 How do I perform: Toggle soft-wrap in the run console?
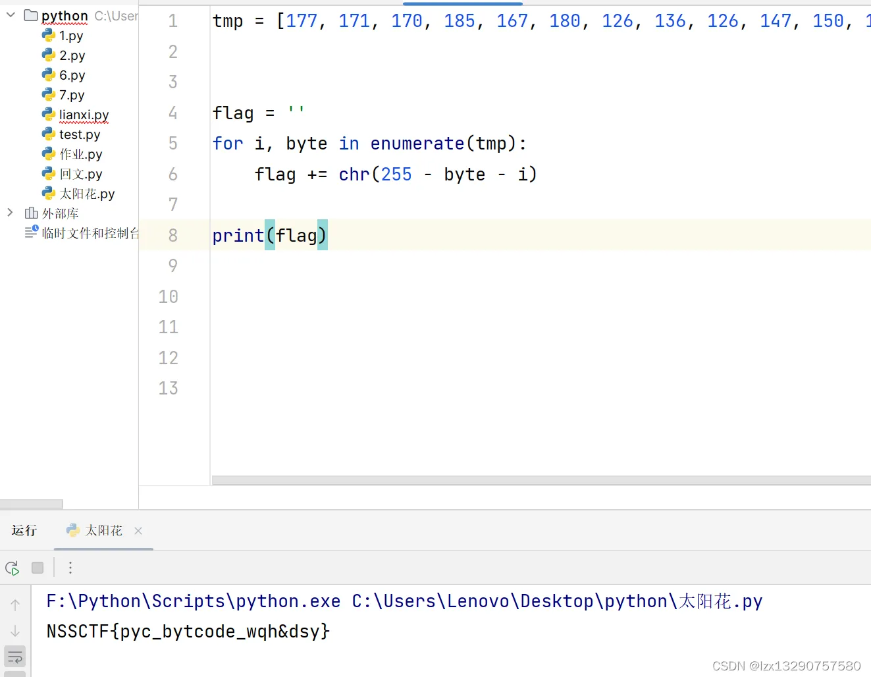pyautogui.click(x=15, y=657)
